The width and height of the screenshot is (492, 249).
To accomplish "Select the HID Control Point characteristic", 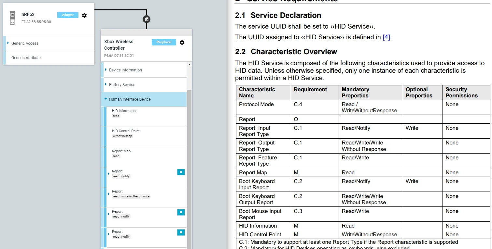I will coord(126,131).
